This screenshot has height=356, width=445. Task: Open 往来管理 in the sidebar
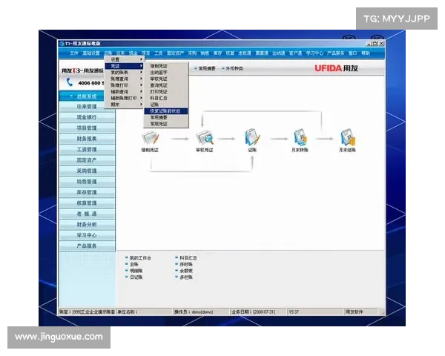coord(87,107)
